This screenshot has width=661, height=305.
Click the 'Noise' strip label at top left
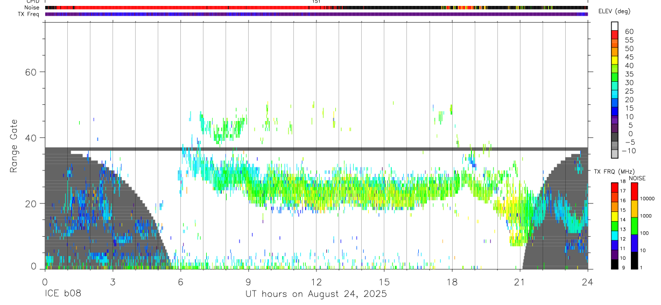tap(32, 8)
